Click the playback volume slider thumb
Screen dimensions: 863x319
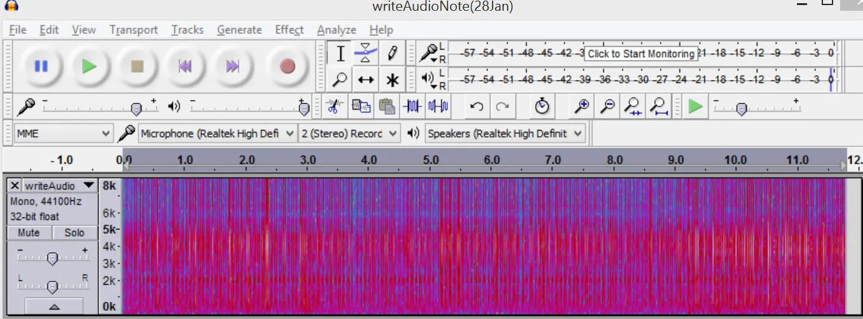click(x=304, y=109)
